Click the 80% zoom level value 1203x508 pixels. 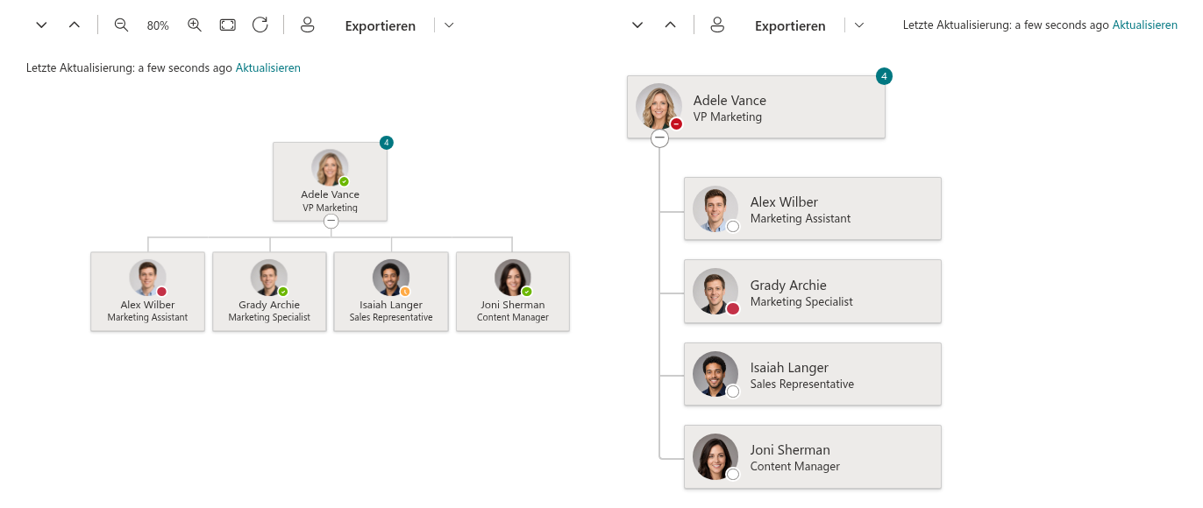pos(158,26)
